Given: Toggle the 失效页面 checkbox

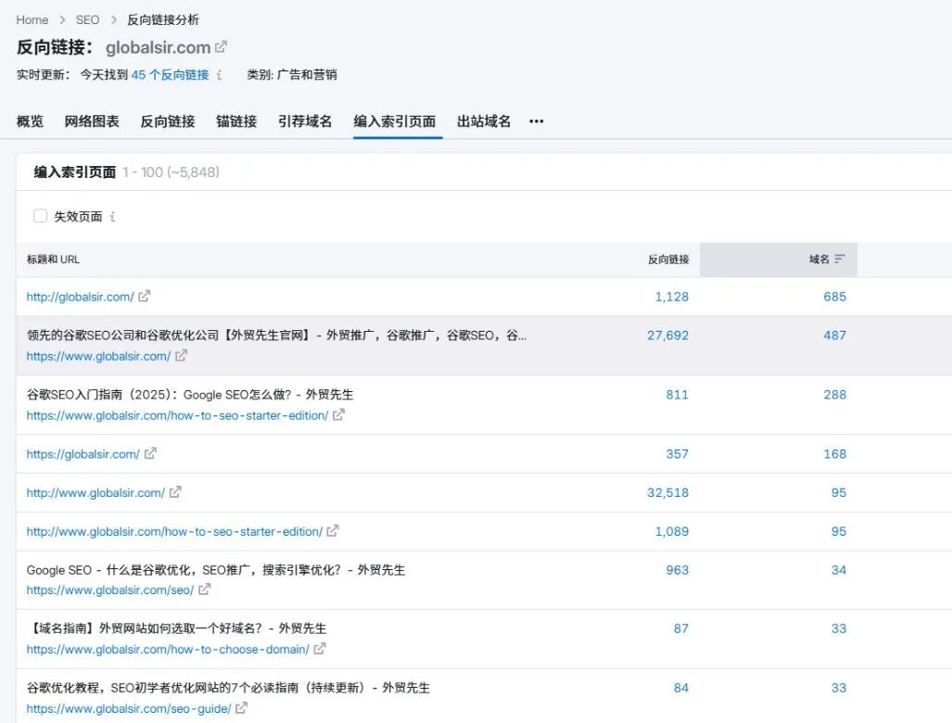Looking at the screenshot, I should click(x=40, y=216).
